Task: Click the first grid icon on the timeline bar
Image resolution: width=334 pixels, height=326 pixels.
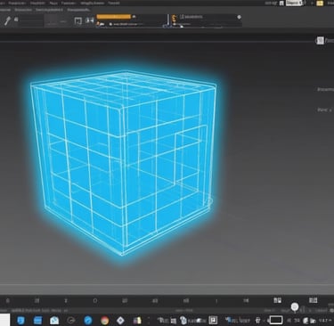Action: (277, 300)
